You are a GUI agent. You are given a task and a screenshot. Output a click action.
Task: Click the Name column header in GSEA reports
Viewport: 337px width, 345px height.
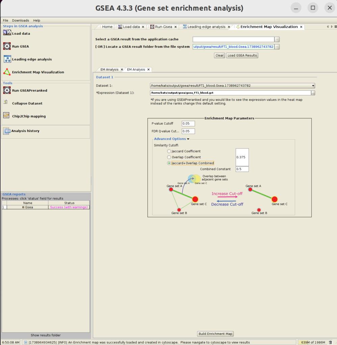click(x=28, y=203)
